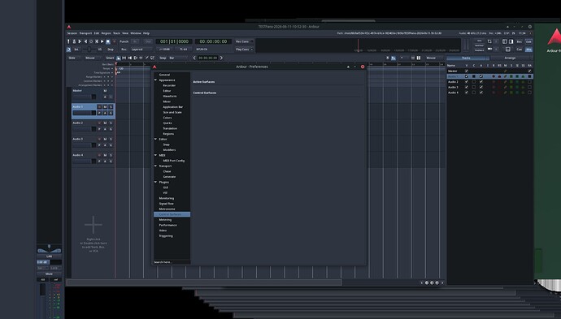Open the Play Cues dropdown
561x319 pixels.
click(245, 50)
